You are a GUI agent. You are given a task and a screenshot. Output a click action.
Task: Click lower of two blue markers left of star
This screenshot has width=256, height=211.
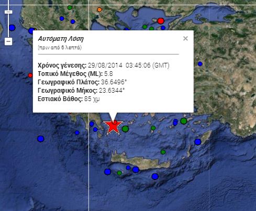click(95, 129)
